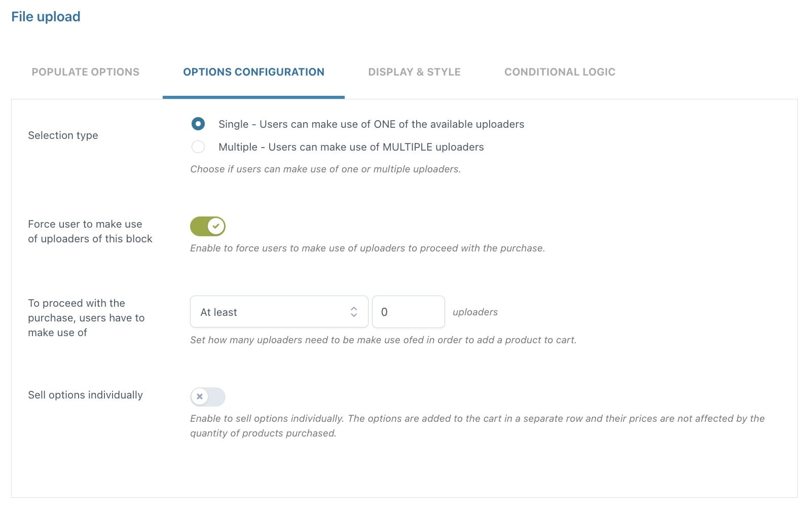Select the Single uploader radio option
Screen dimensions: 809x508
point(198,124)
